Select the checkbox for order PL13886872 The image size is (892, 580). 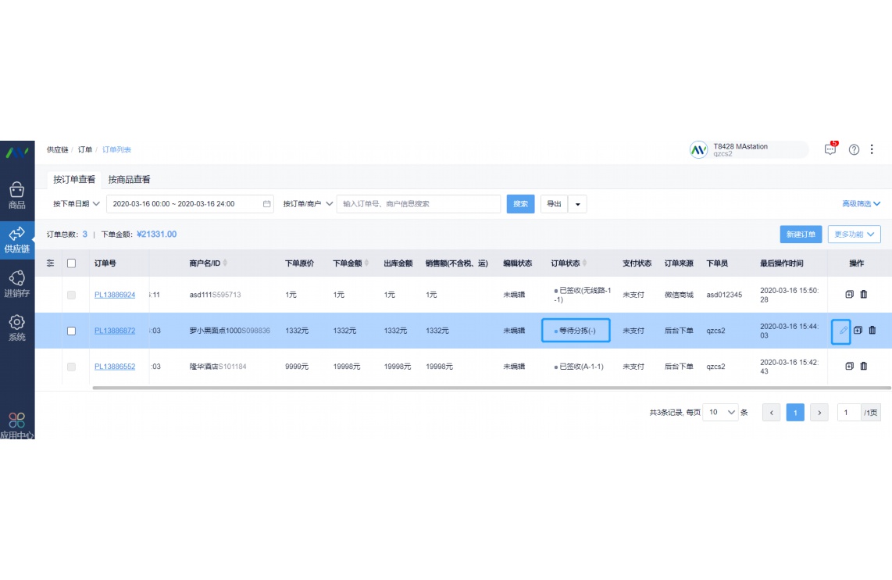point(71,331)
